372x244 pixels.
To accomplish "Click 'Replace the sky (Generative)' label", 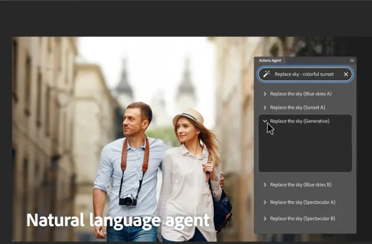I will tap(300, 121).
